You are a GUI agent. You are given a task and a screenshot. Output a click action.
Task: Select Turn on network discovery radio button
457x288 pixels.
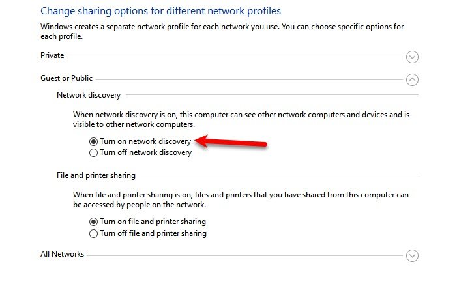94,141
